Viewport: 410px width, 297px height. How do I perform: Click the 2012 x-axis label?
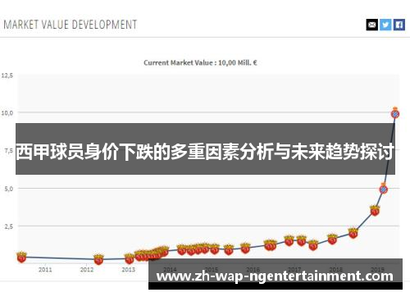(x=87, y=270)
